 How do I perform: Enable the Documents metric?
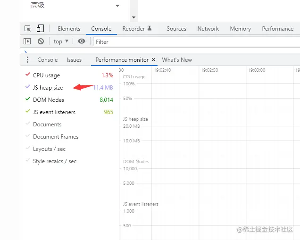(x=28, y=124)
